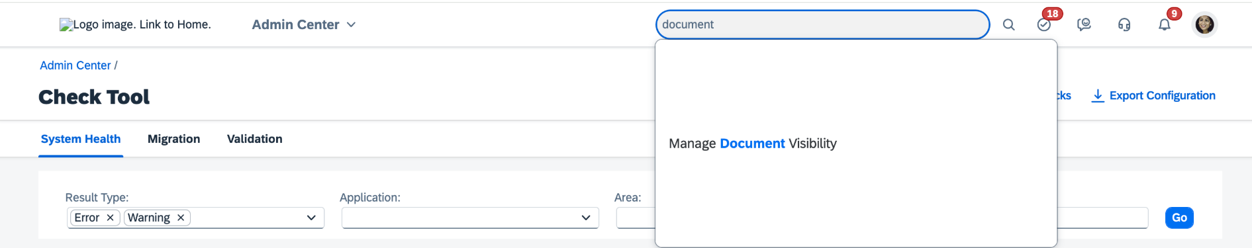The image size is (1252, 248).
Task: Select the System Health tab
Action: [81, 139]
